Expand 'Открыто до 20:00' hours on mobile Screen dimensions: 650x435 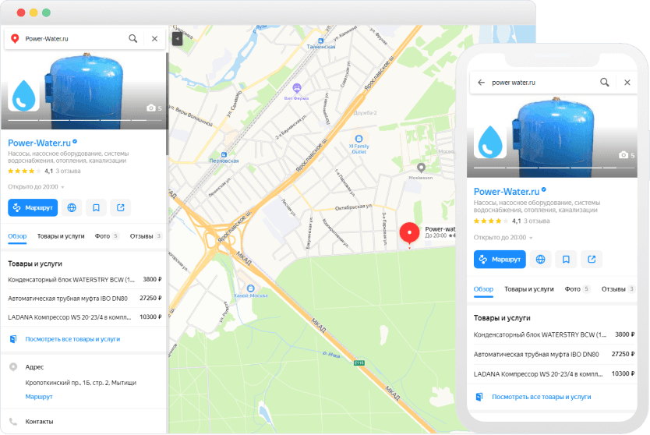[503, 237]
